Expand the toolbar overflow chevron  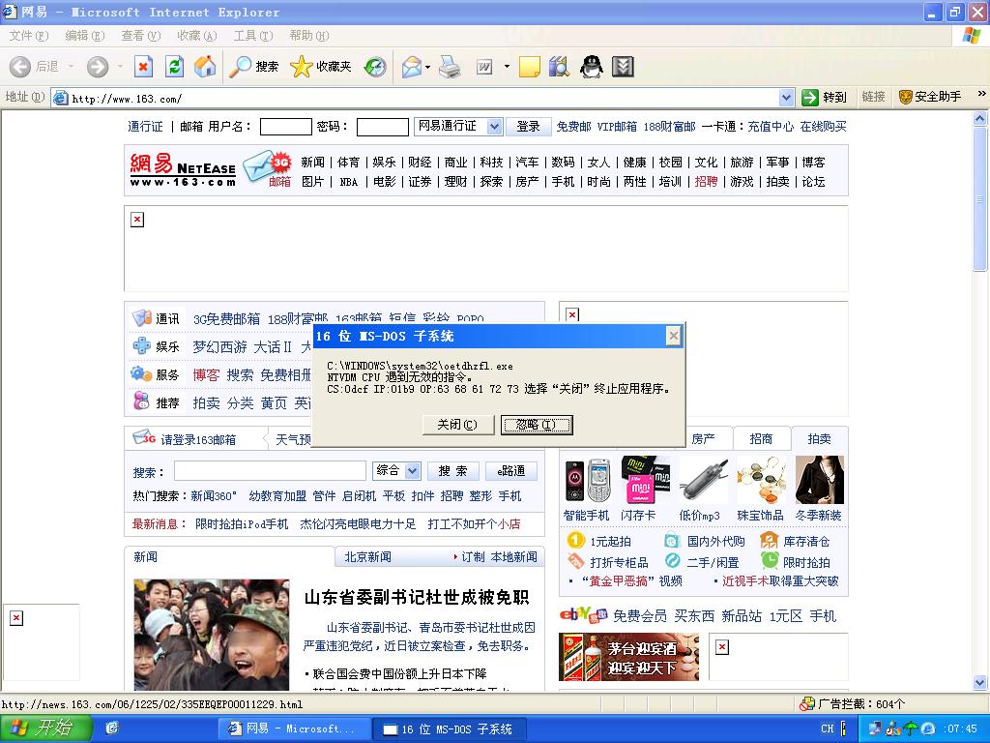tap(981, 94)
